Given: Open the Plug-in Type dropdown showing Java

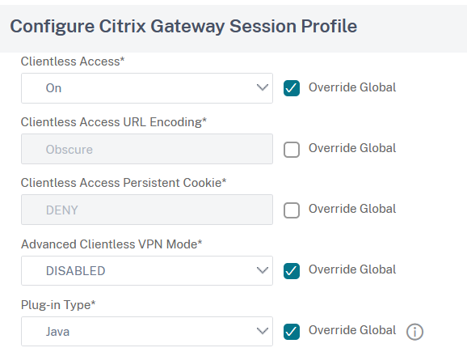Looking at the screenshot, I should pos(147,331).
